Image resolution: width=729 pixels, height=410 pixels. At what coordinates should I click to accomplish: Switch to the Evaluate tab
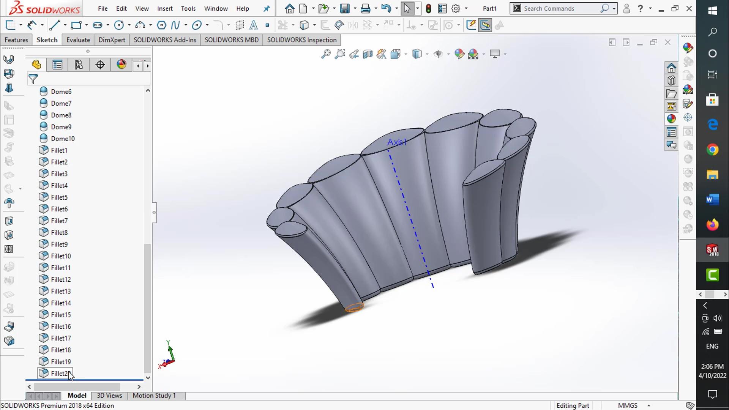(x=78, y=40)
